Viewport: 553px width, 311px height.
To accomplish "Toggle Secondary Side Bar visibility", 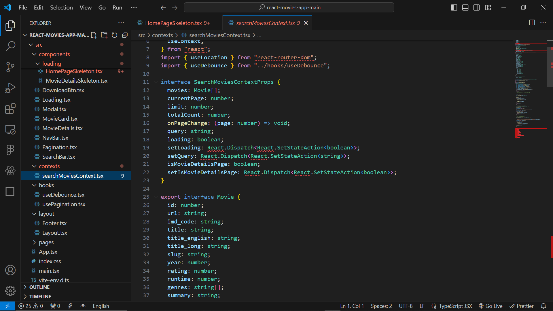I will point(476,7).
